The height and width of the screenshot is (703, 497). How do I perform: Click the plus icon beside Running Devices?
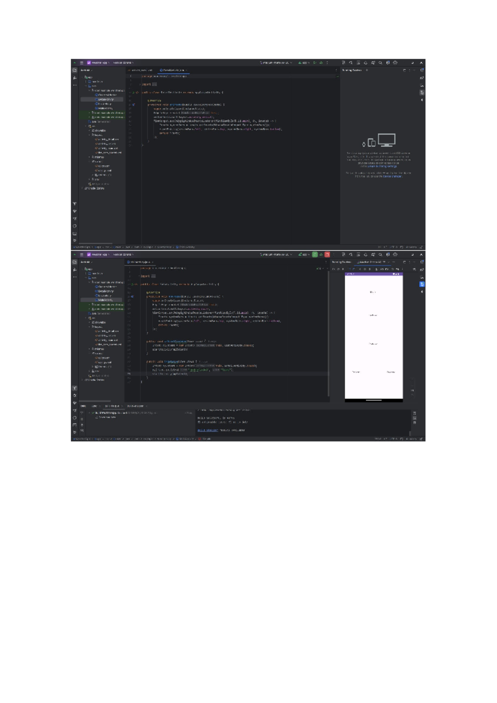[367, 70]
